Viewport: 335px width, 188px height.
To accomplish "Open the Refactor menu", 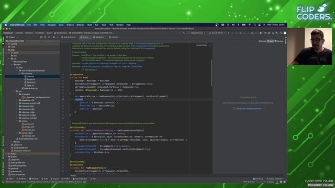I will click(x=80, y=25).
